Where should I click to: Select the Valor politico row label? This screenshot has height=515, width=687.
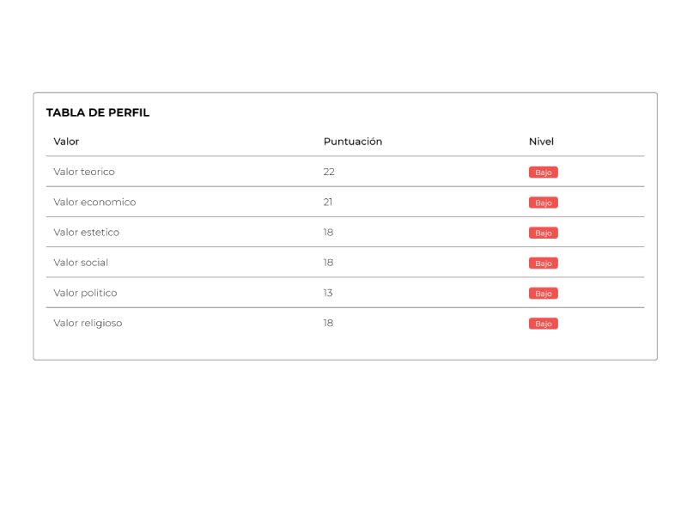click(x=85, y=293)
